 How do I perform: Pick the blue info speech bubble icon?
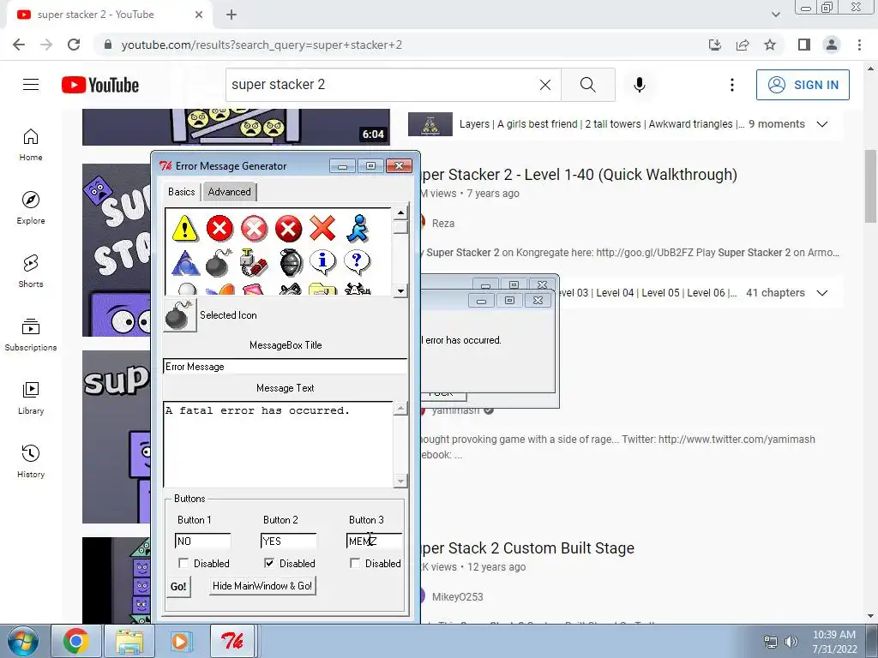pyautogui.click(x=322, y=262)
